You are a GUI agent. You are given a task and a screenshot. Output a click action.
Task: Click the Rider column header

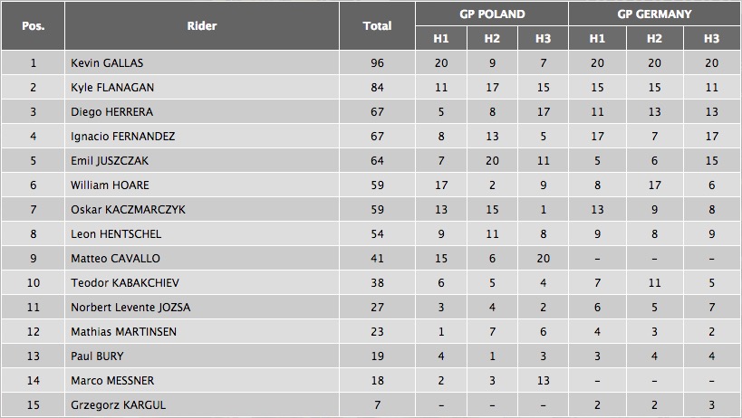point(201,26)
